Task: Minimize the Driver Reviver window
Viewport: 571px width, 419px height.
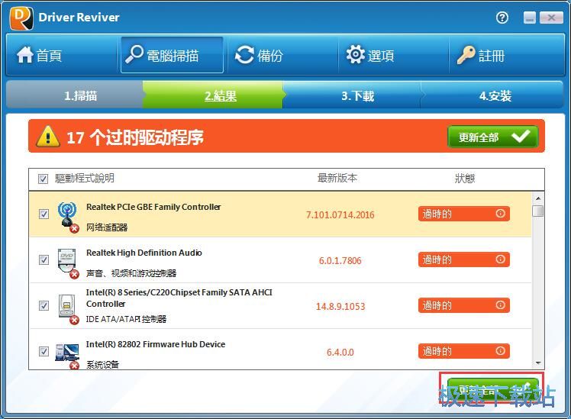Action: click(530, 18)
